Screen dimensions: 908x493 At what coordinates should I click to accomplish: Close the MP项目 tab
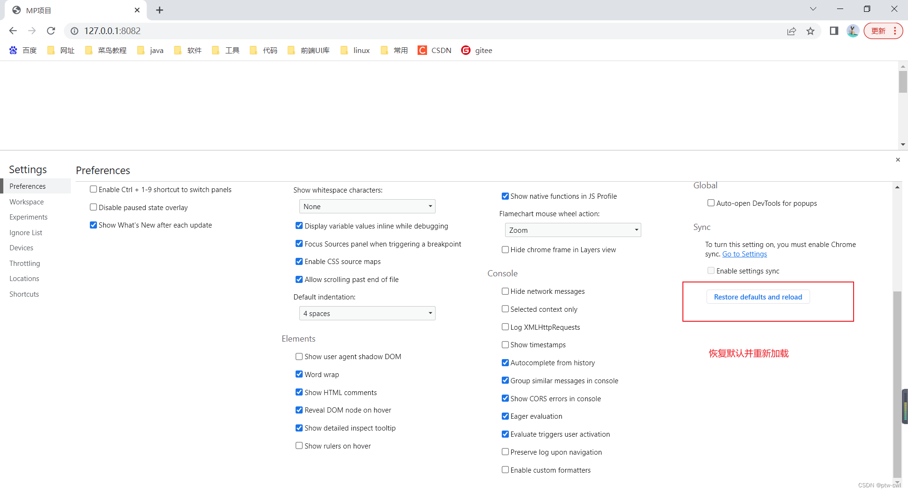pyautogui.click(x=137, y=10)
